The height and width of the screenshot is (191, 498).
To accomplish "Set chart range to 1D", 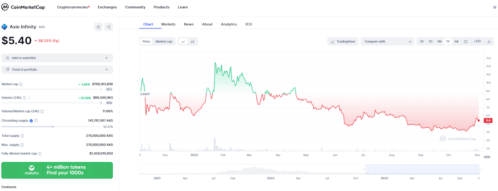I will pyautogui.click(x=422, y=42).
